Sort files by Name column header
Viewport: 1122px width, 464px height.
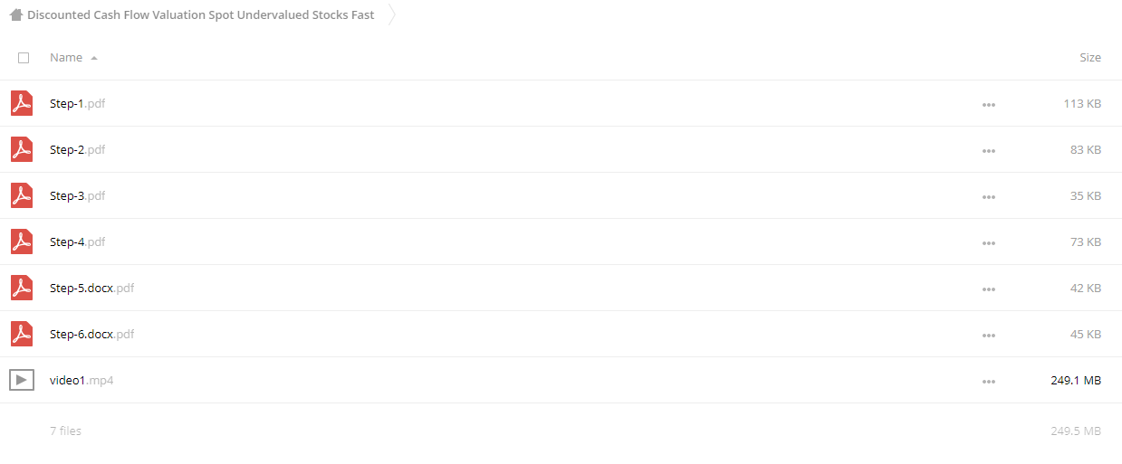coord(66,57)
